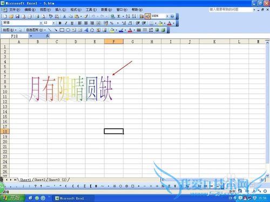Toggle underline formatting
The image size is (270, 202).
coord(72,23)
